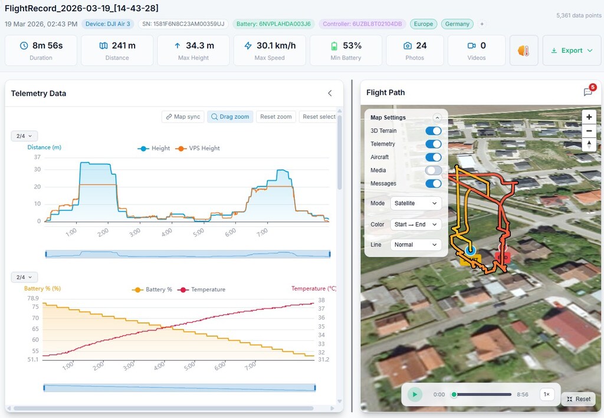Turn on the Media toggle

point(433,170)
